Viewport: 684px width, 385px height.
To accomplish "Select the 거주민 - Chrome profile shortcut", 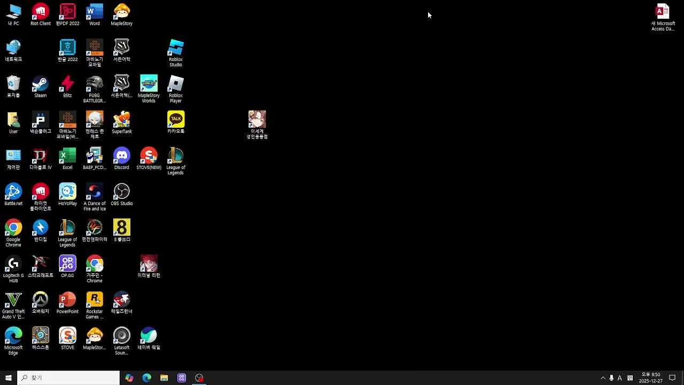I will (95, 269).
